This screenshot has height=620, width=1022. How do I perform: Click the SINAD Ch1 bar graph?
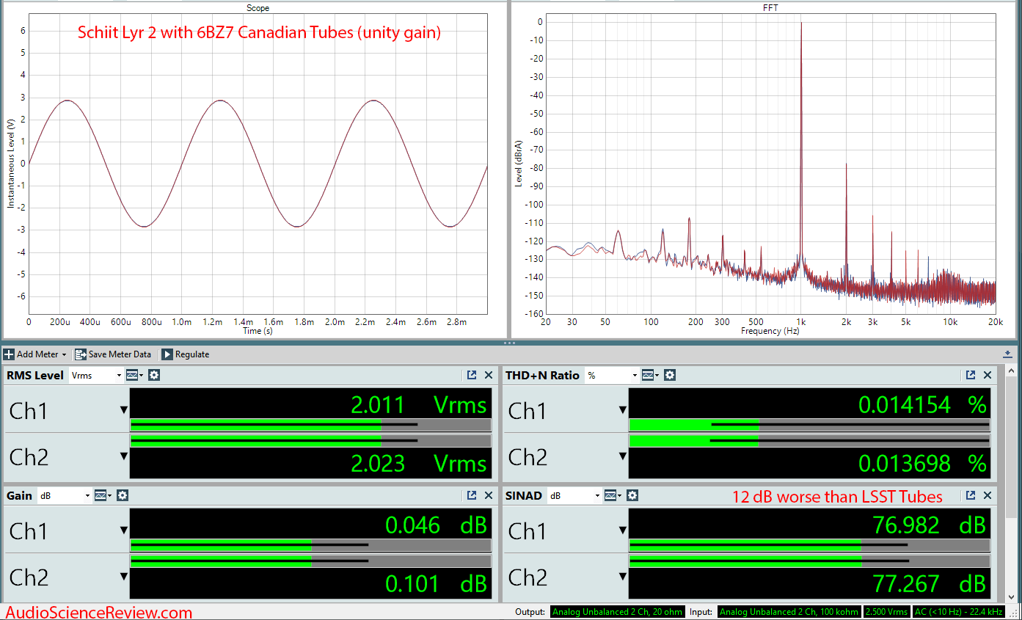(x=809, y=544)
